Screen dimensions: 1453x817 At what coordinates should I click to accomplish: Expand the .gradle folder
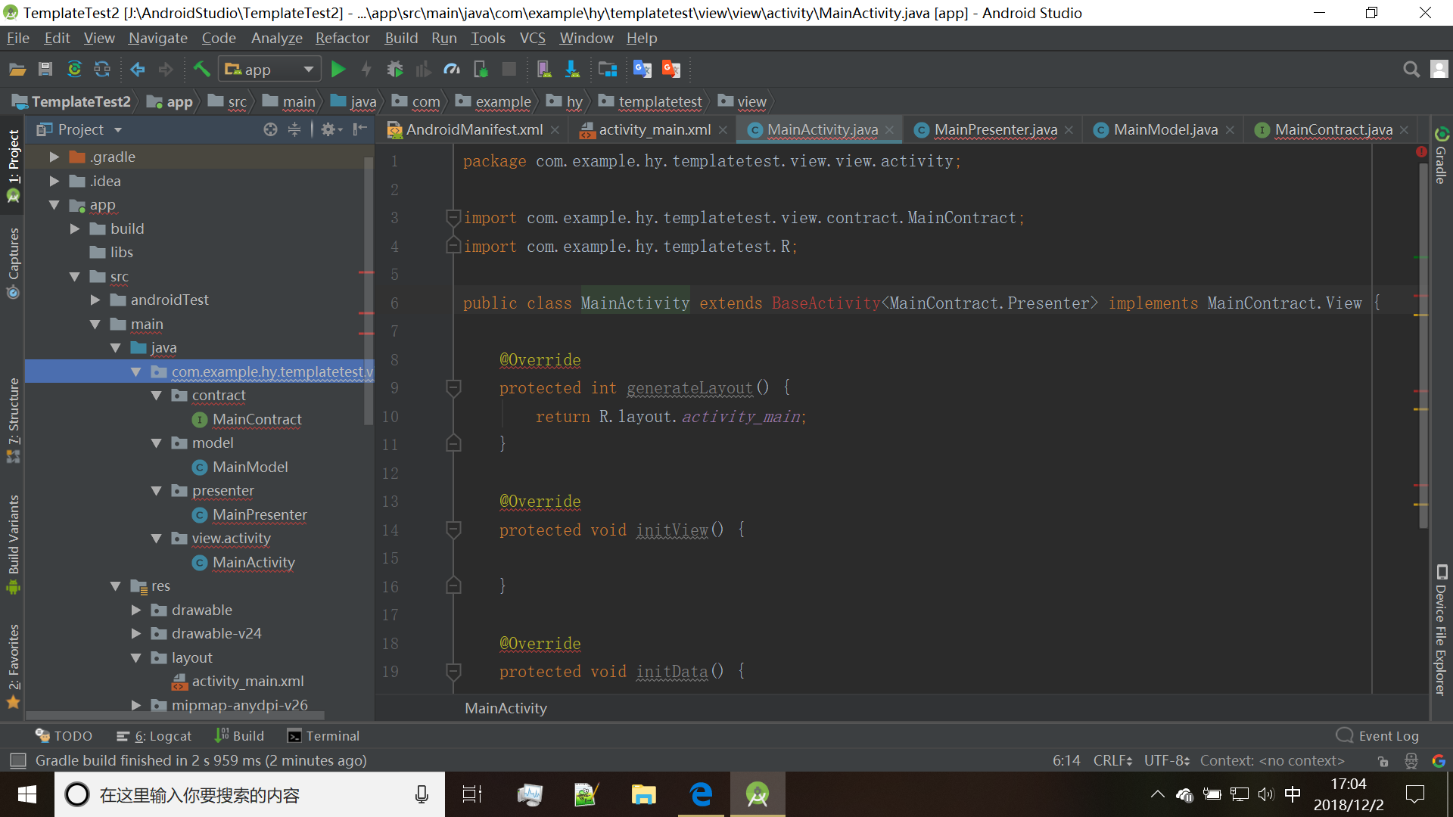pos(54,157)
